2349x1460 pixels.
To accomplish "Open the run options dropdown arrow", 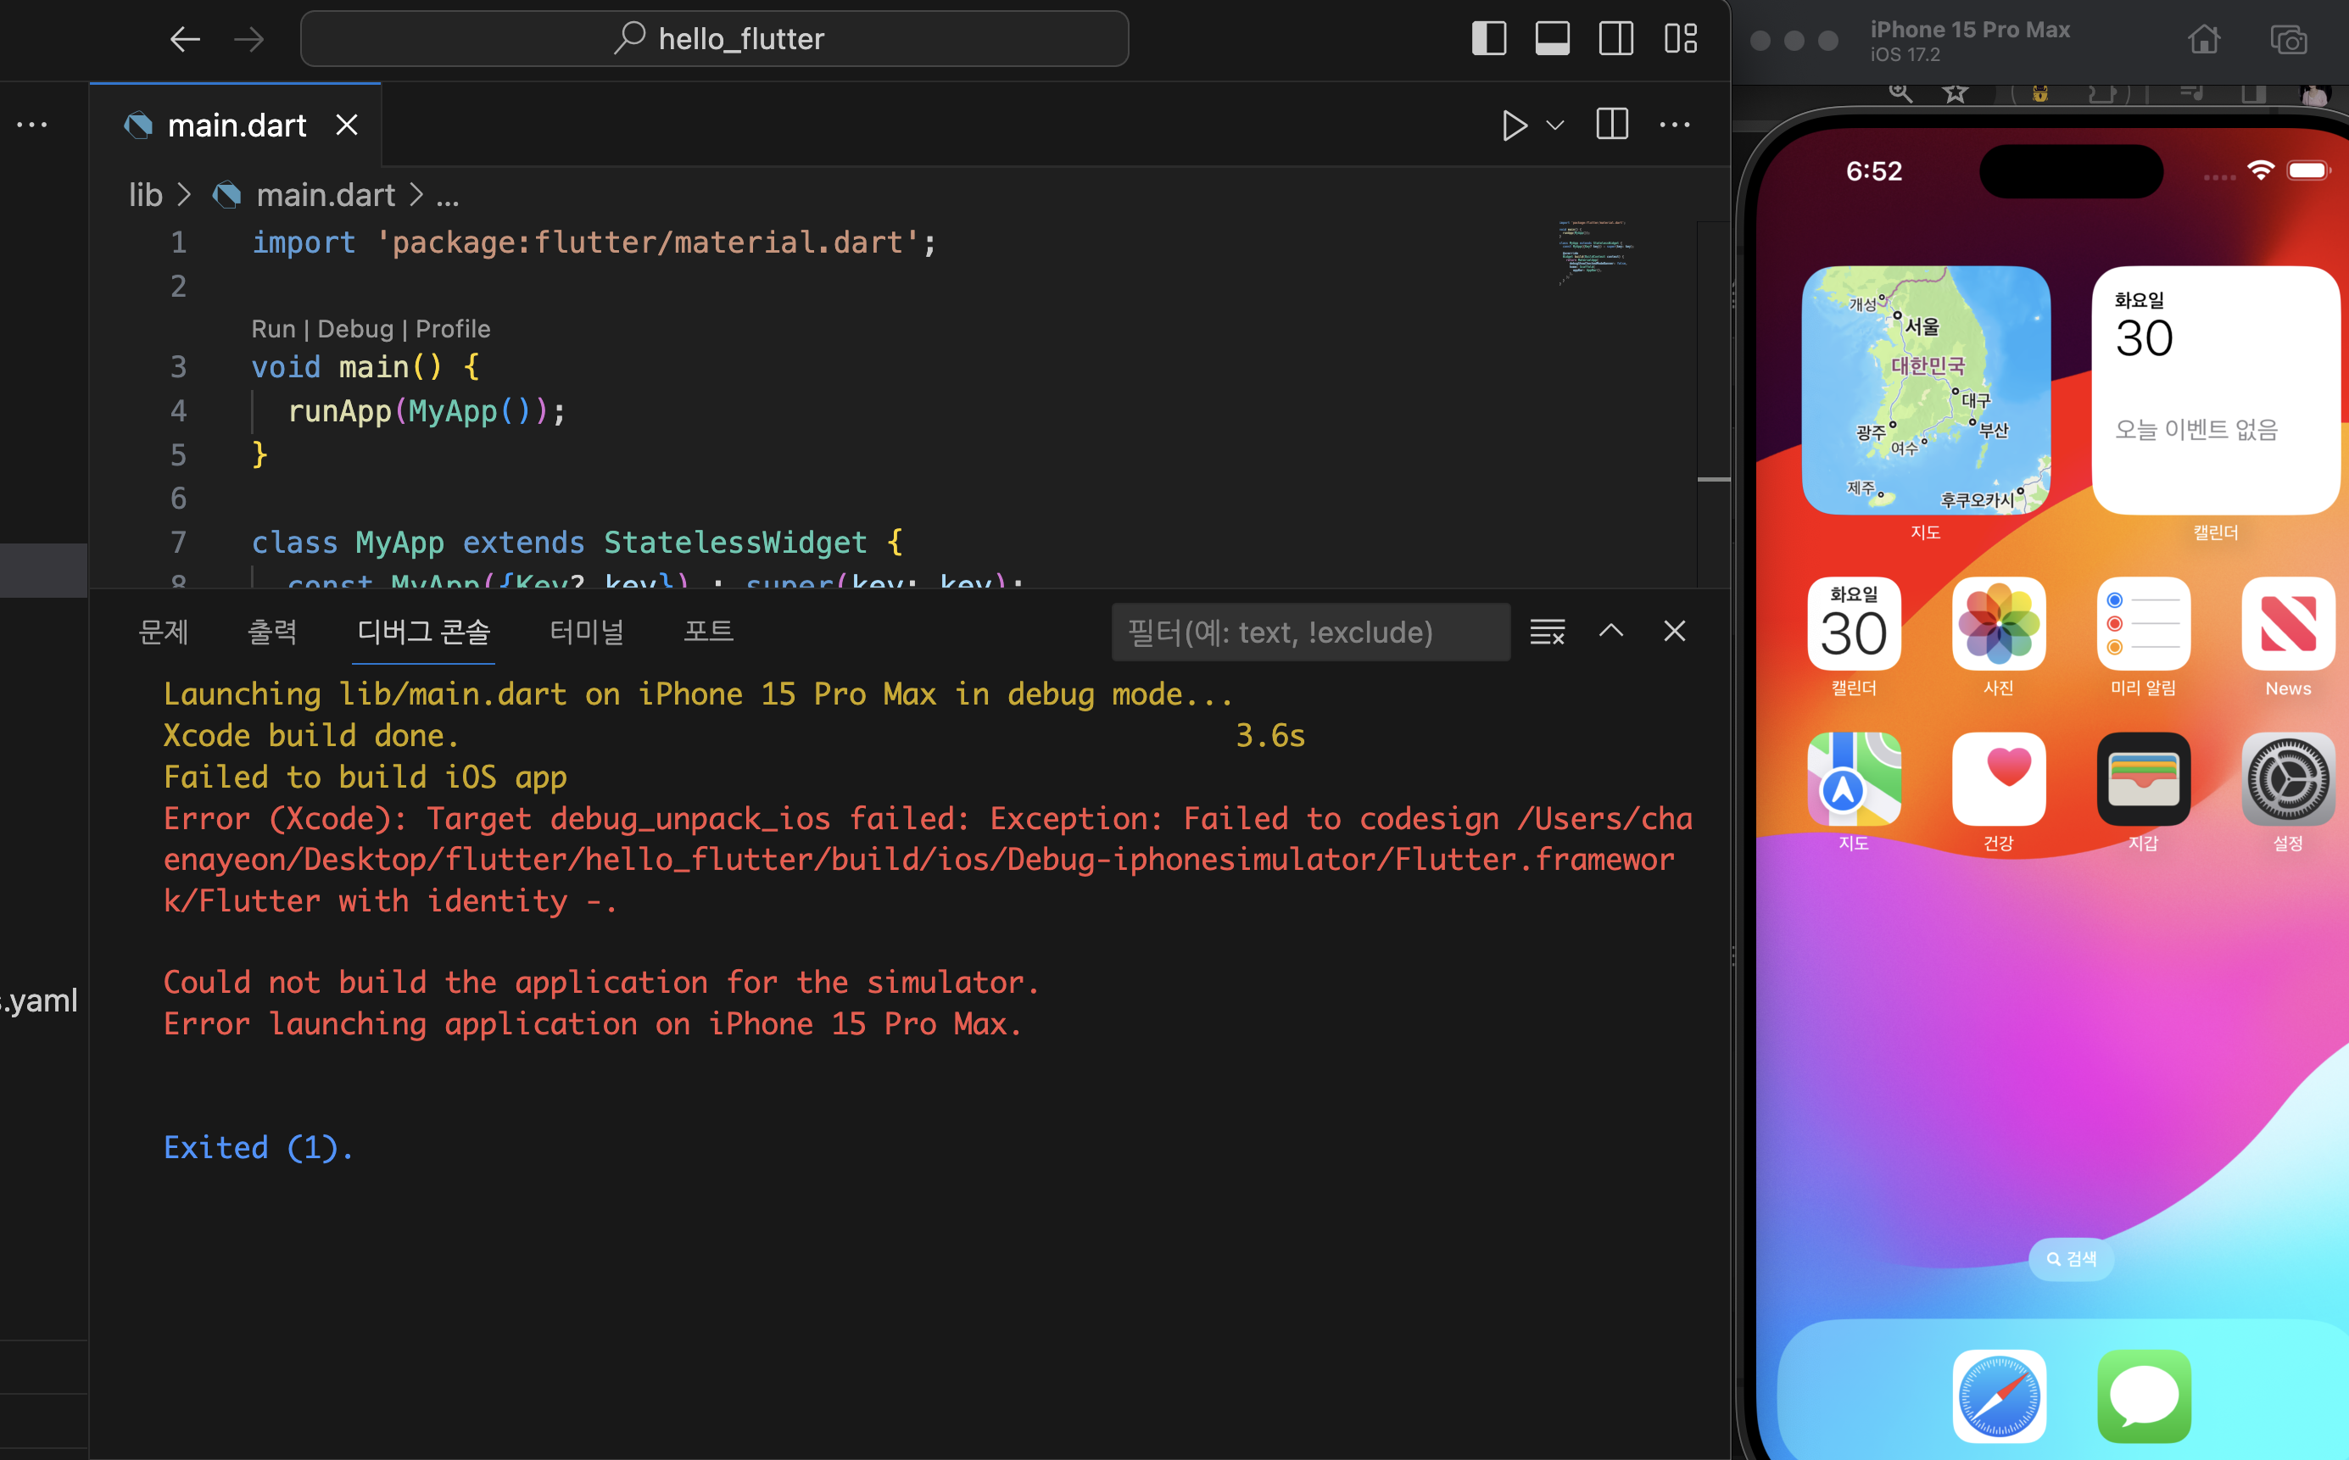I will 1555,125.
